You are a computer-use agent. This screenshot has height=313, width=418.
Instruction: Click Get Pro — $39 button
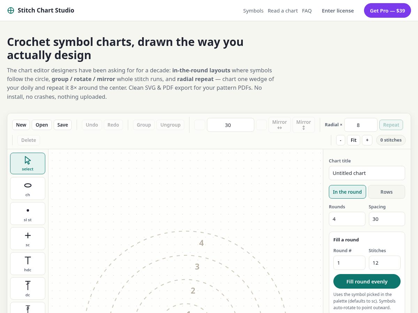click(387, 11)
